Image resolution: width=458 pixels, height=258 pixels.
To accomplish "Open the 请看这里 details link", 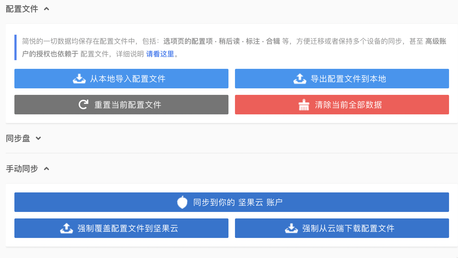I will tap(160, 54).
